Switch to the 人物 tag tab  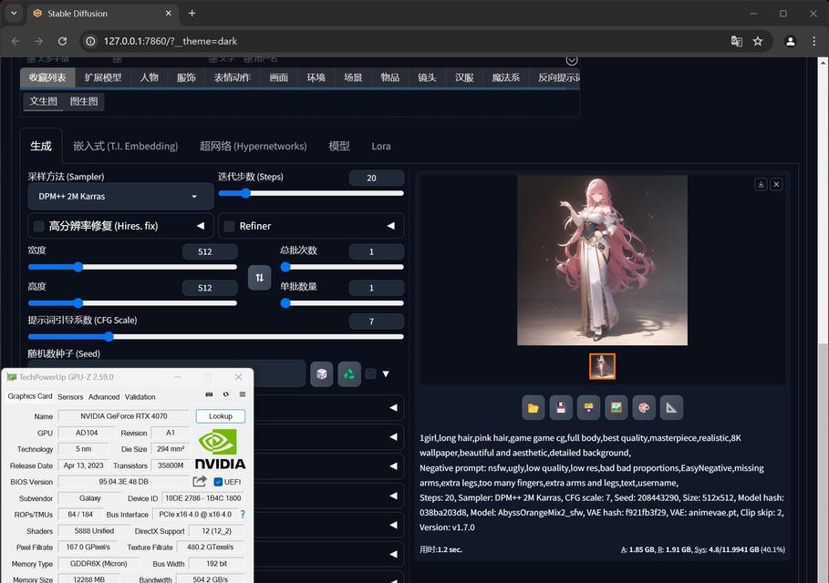point(149,77)
